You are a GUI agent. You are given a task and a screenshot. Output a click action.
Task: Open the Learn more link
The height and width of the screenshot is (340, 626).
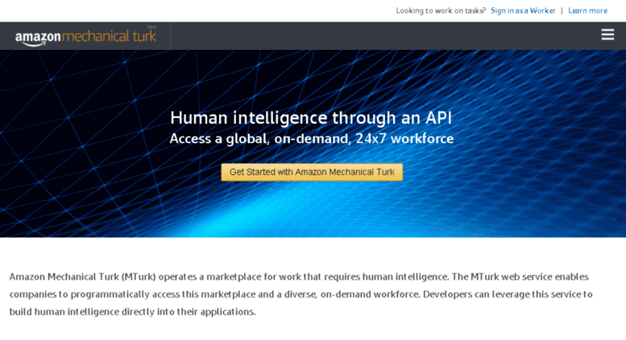click(587, 10)
